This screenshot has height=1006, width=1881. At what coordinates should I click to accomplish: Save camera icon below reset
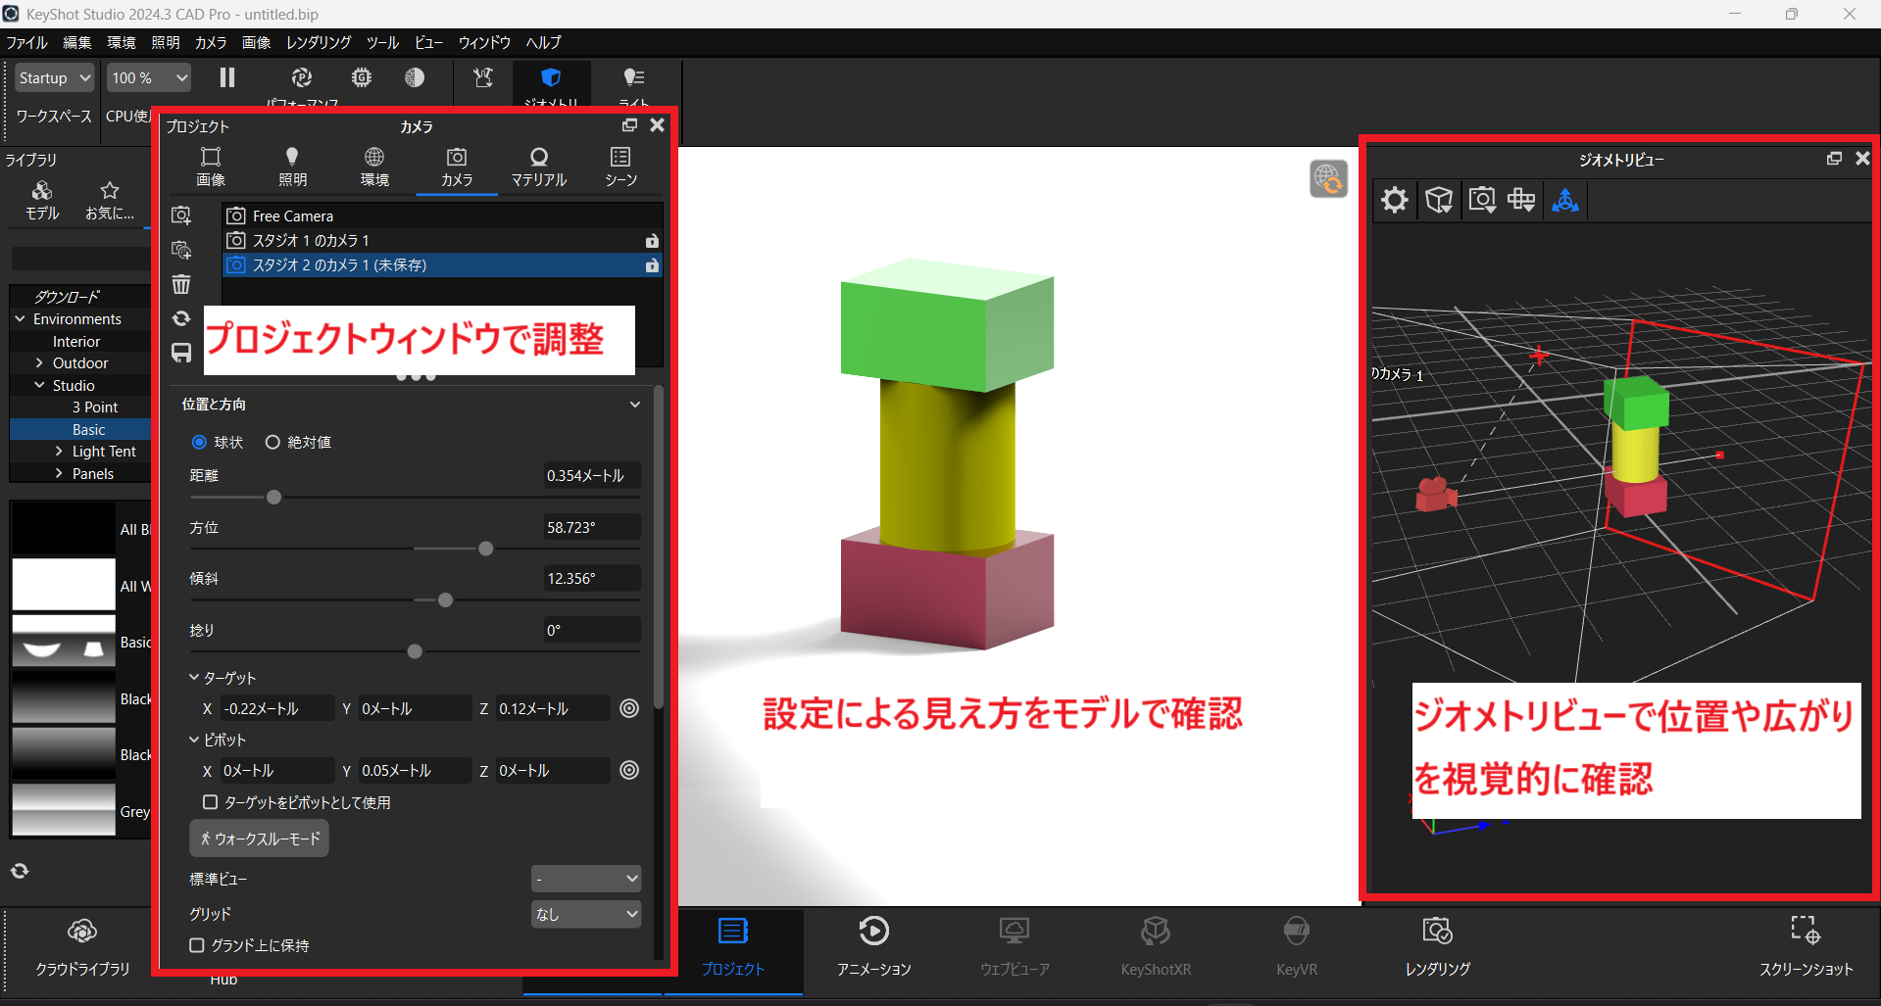tap(181, 353)
